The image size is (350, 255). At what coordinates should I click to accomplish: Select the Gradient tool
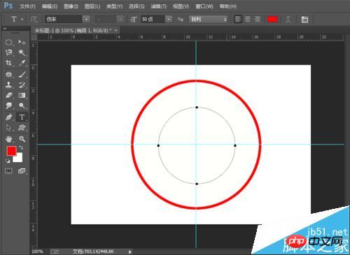tap(22, 95)
